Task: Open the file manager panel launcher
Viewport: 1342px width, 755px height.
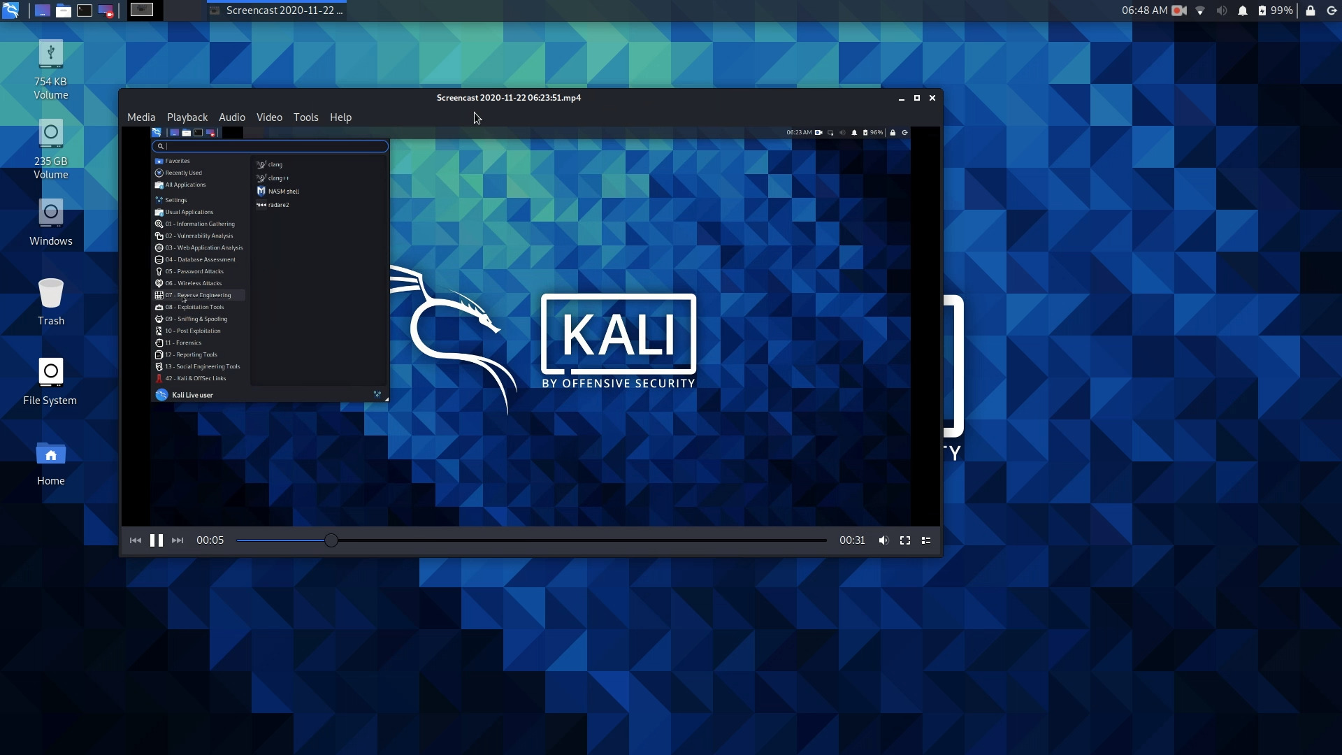Action: coord(64,10)
